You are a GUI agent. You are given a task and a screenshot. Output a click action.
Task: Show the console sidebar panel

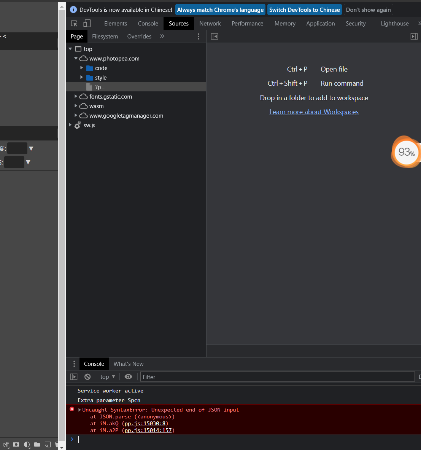point(74,377)
